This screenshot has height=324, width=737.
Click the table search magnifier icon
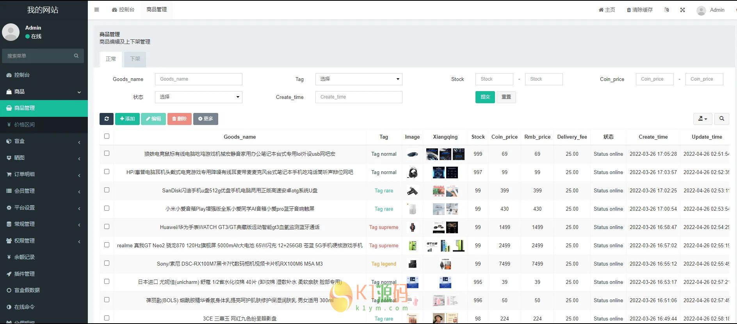pyautogui.click(x=721, y=119)
